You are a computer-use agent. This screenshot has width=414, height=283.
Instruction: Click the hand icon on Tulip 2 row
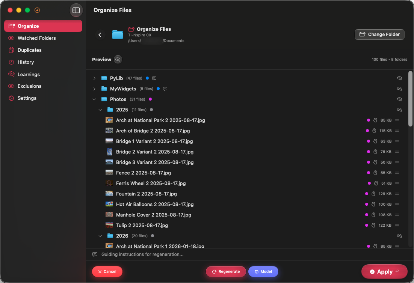(373, 225)
